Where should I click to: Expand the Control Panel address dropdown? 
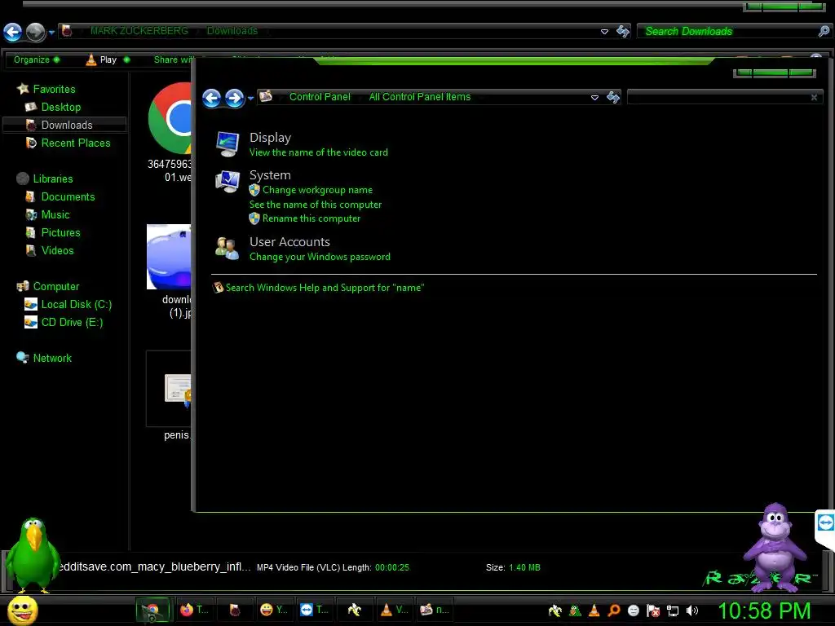click(x=594, y=98)
